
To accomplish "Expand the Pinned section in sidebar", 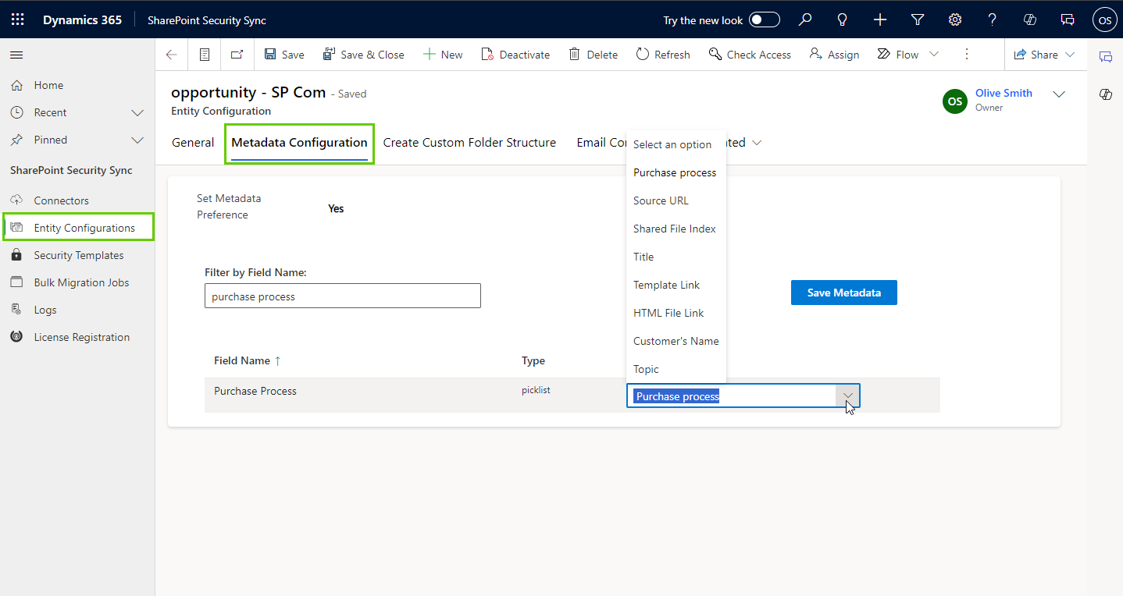I will click(137, 140).
